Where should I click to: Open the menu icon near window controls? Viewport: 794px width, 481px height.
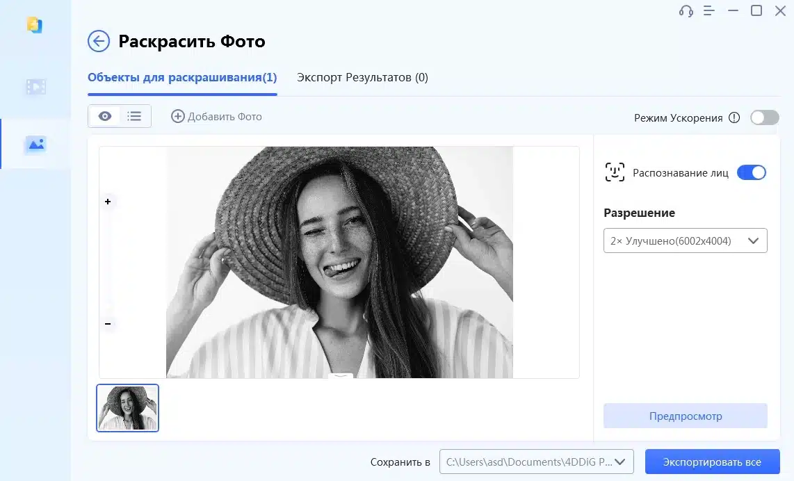[x=710, y=11]
